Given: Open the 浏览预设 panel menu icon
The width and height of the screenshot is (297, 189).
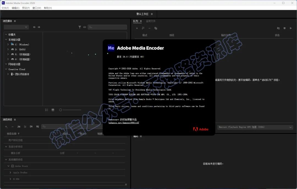Looking at the screenshot, I should pyautogui.click(x=15, y=120).
